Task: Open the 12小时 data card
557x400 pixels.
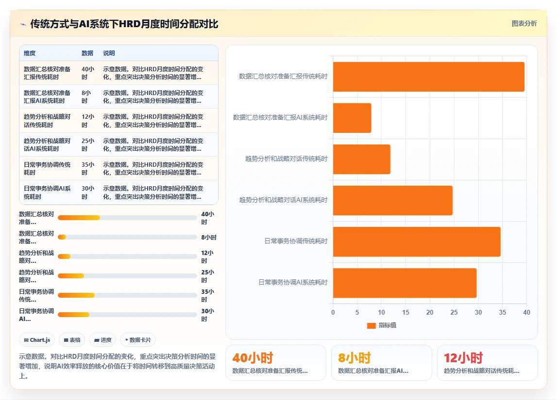Action: 488,363
